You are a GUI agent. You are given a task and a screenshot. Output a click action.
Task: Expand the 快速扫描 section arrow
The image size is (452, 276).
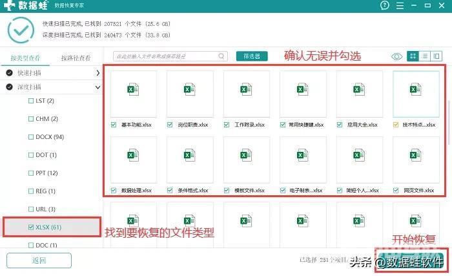pyautogui.click(x=98, y=73)
